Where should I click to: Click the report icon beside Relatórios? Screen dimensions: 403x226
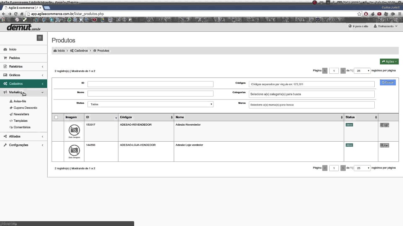tap(5, 67)
